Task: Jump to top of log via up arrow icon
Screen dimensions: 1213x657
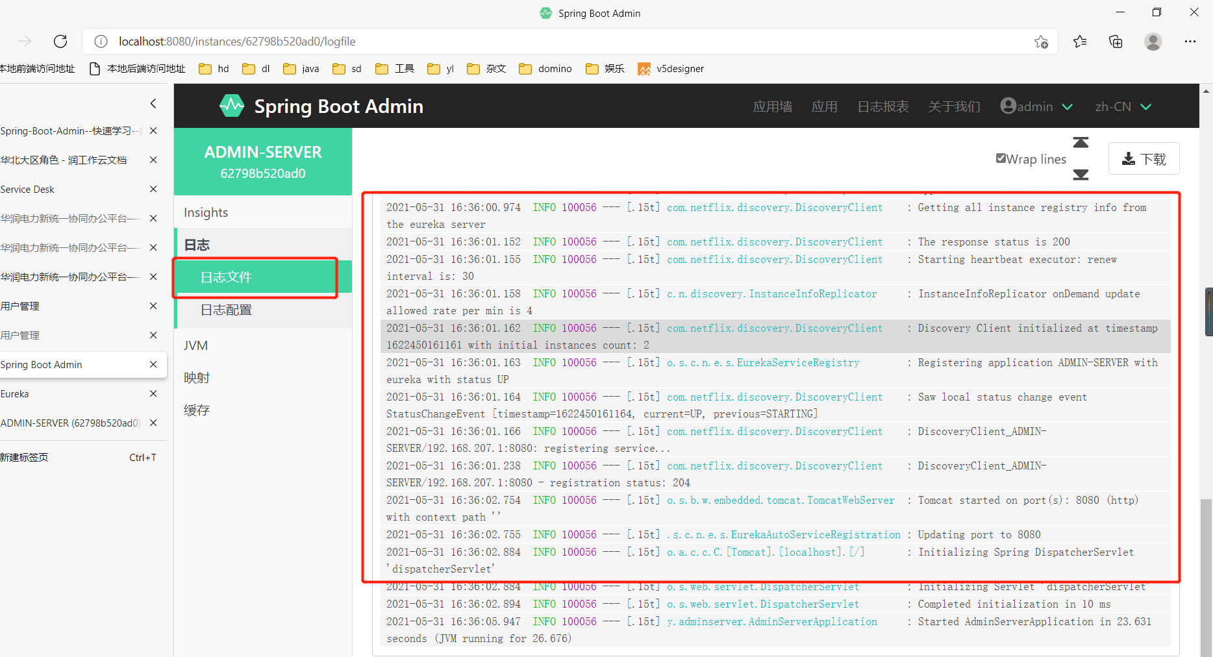Action: [x=1081, y=142]
